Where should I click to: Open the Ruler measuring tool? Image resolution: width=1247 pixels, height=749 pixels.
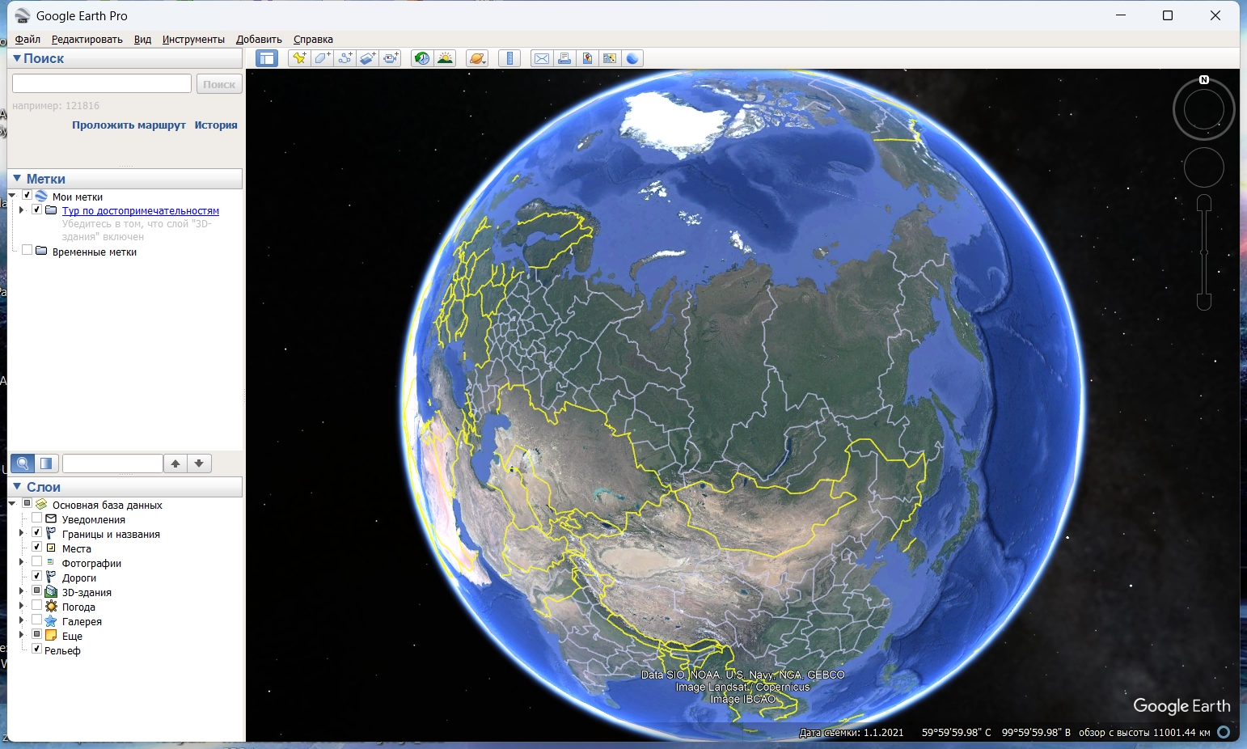(x=509, y=58)
